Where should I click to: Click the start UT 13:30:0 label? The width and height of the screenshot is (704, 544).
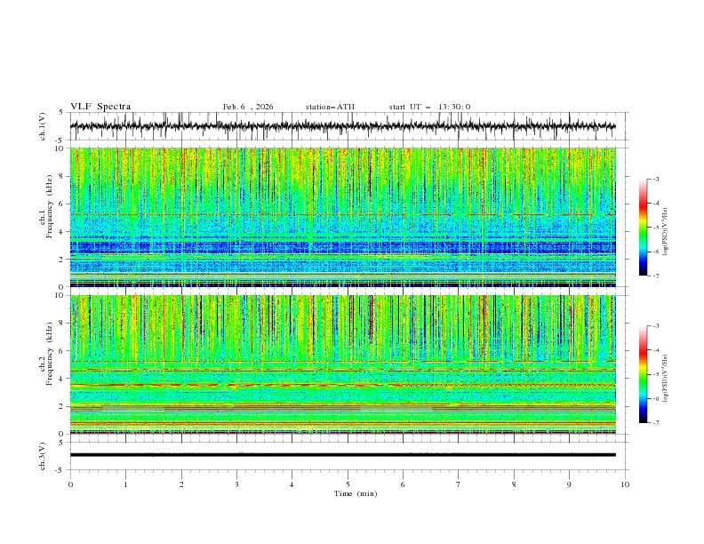click(x=429, y=107)
